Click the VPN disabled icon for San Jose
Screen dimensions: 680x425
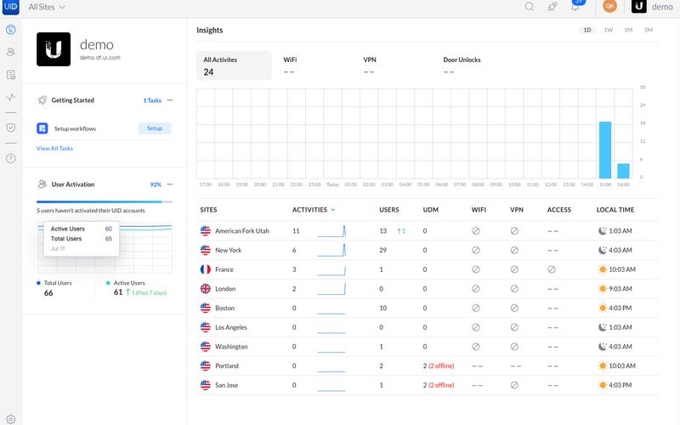click(x=514, y=385)
